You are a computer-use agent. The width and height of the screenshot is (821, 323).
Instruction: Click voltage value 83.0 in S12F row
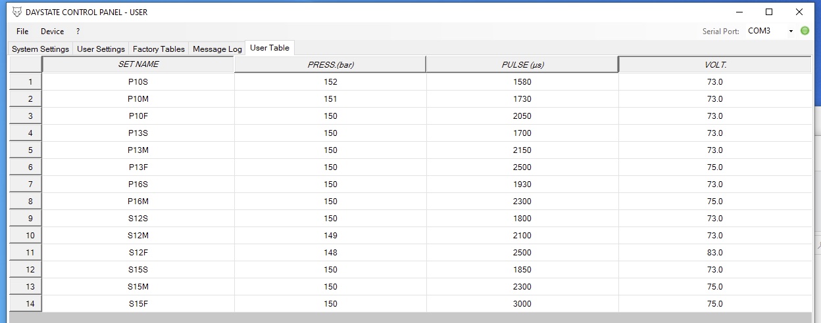click(715, 253)
